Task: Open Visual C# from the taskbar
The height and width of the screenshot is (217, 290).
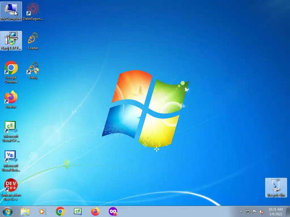Action: [78, 211]
